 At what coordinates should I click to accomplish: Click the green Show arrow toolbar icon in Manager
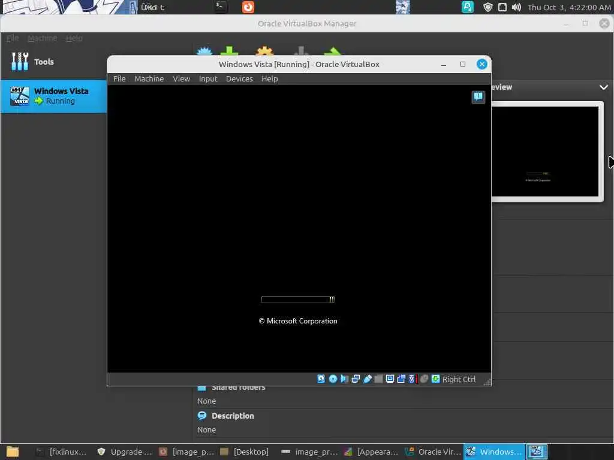click(x=333, y=52)
